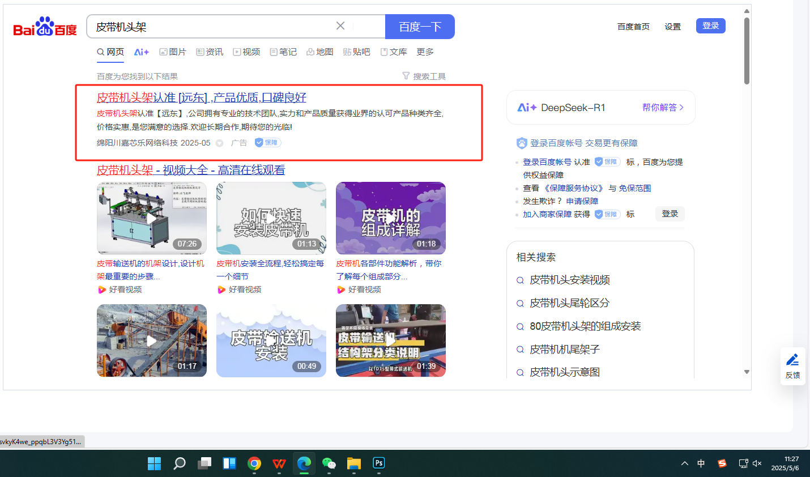
Task: Expand the 更多 search category menu
Action: 425,52
